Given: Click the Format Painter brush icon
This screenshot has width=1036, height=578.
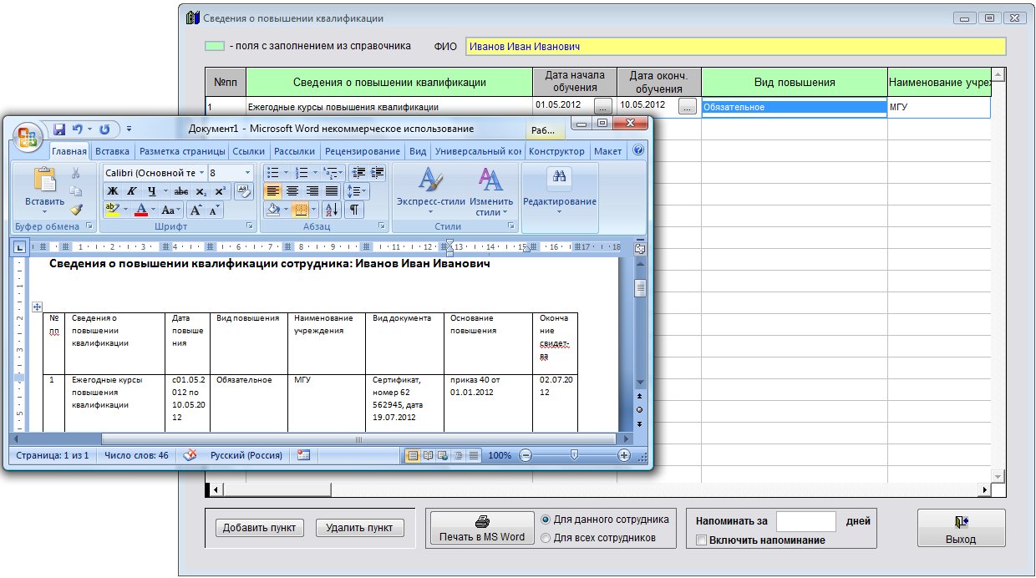Looking at the screenshot, I should [76, 210].
